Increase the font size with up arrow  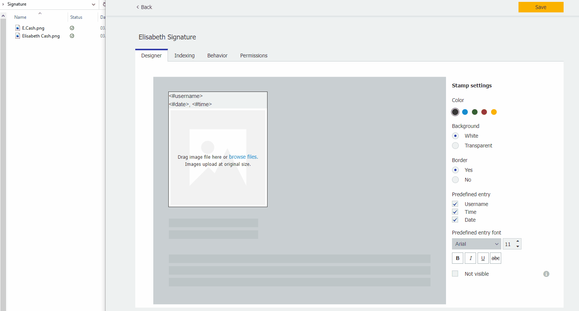tap(518, 241)
